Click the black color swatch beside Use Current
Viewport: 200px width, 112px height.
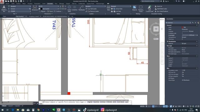[x=42, y=9]
